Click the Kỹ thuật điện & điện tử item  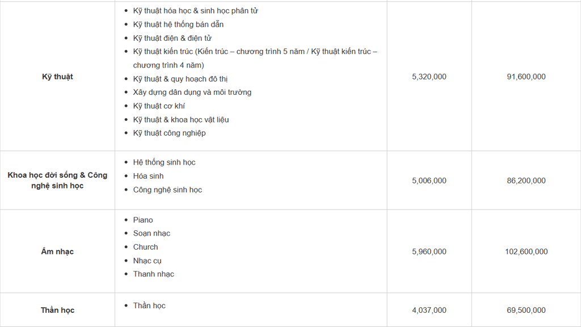point(172,38)
